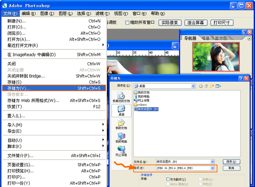Viewport: 255px width, 187px height.
Task: Select file 修改后图片.JPG in the list
Action: [146, 109]
